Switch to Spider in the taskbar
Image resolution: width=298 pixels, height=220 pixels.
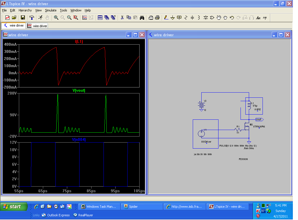coord(142,207)
